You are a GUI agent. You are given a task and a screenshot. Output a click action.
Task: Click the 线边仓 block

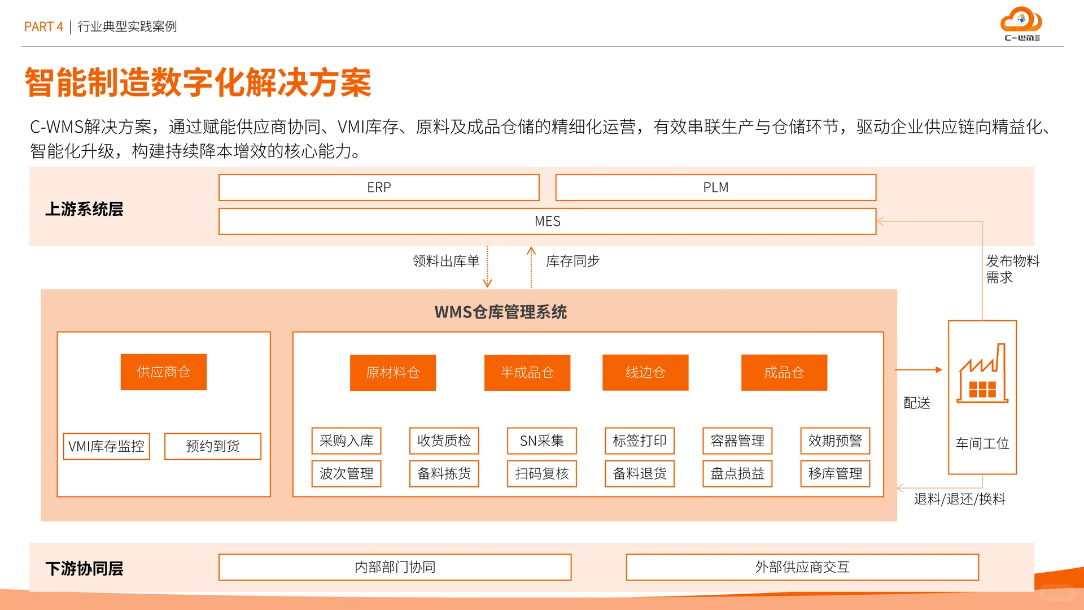[645, 372]
